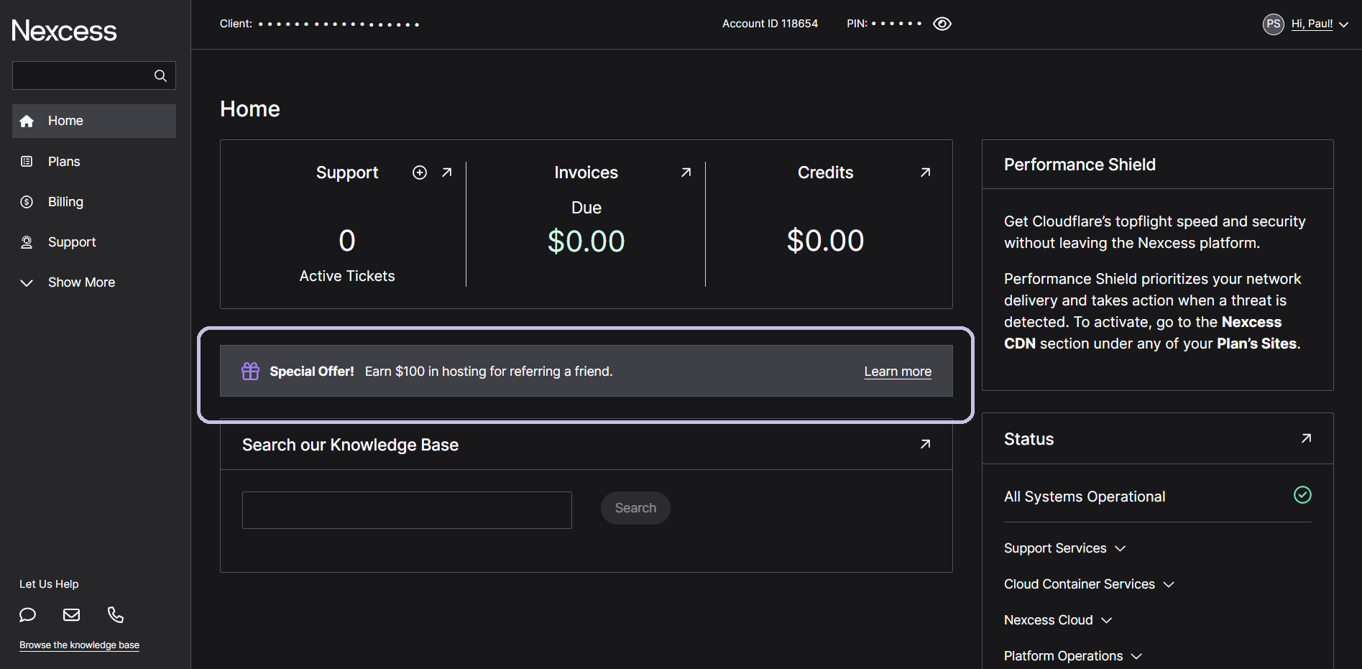Screen dimensions: 1362x669
Task: Open a new ticket via the plus icon
Action: click(419, 172)
